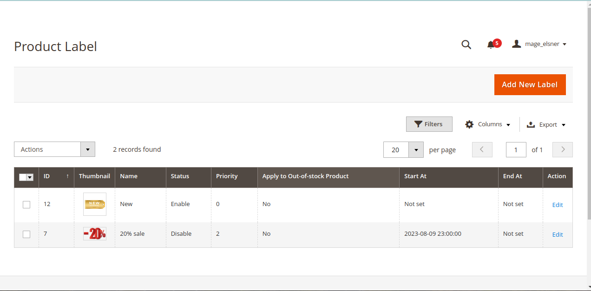Go to previous page arrow

pyautogui.click(x=482, y=149)
